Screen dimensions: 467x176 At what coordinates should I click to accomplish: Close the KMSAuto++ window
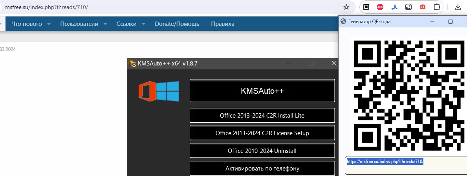334,63
